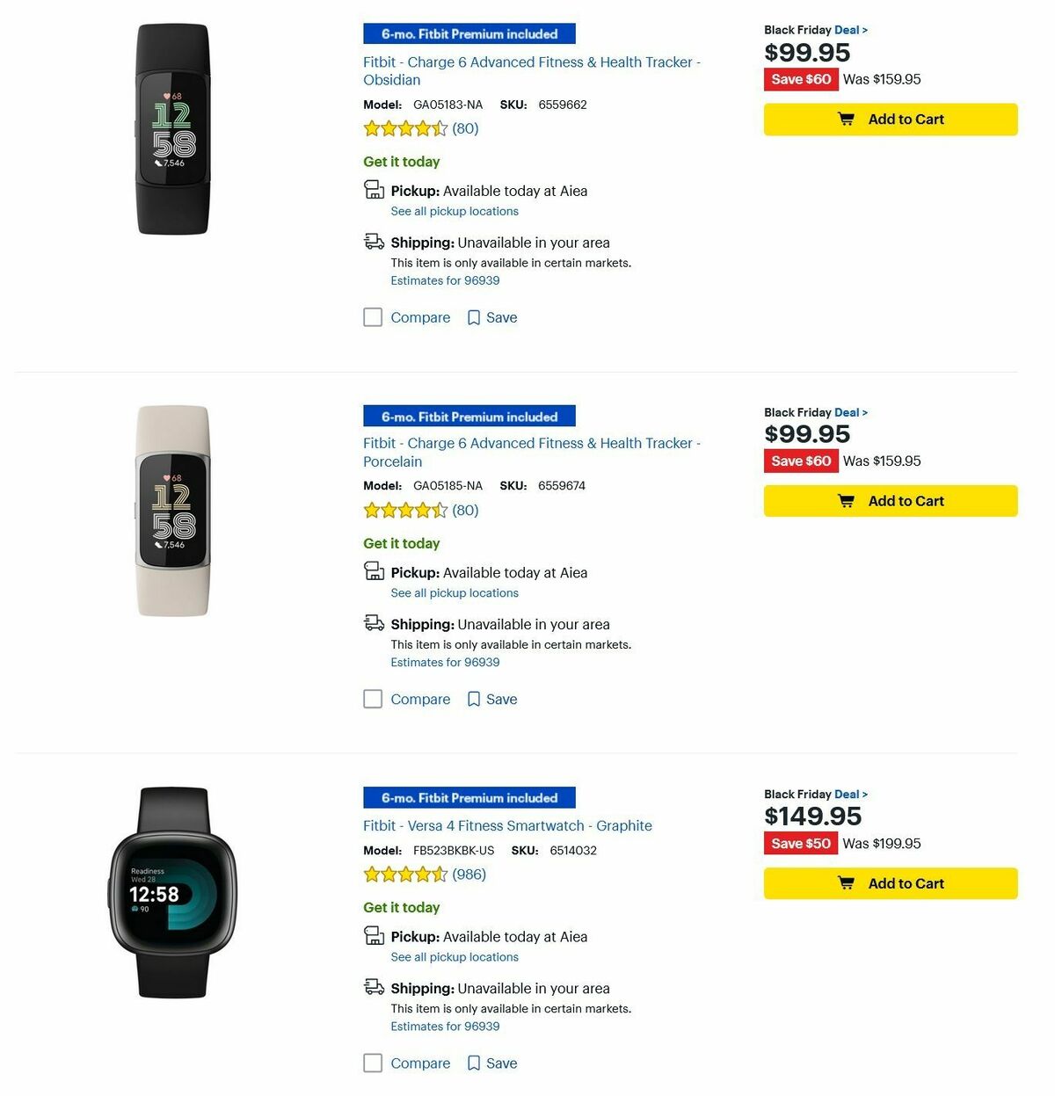The height and width of the screenshot is (1096, 1055).
Task: Check the Compare box for Charge 6 Obsidian
Action: pos(373,317)
